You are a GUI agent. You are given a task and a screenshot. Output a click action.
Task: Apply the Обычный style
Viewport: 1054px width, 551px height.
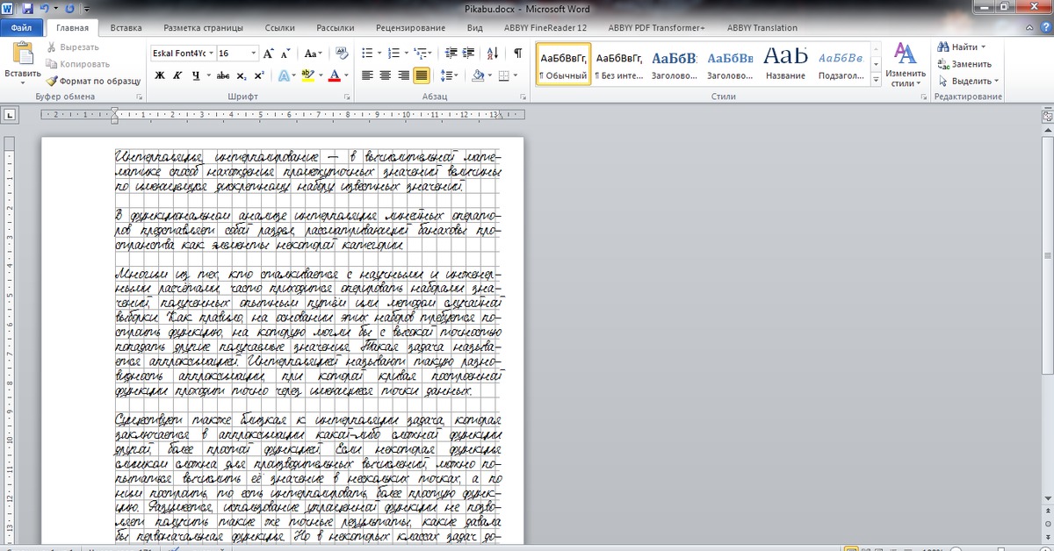tap(563, 64)
